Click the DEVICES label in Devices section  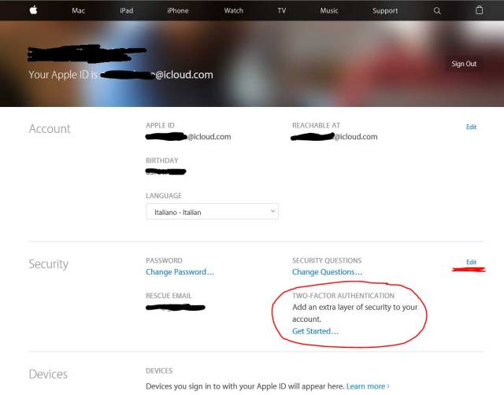tap(159, 371)
